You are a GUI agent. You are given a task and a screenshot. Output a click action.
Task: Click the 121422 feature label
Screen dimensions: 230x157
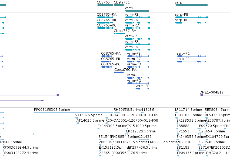point(145,137)
